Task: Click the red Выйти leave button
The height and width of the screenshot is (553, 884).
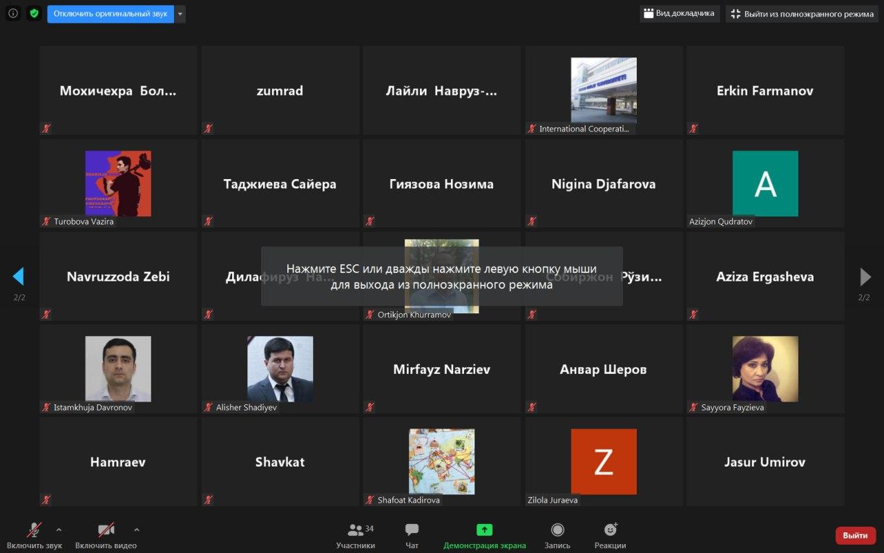Action: click(856, 536)
